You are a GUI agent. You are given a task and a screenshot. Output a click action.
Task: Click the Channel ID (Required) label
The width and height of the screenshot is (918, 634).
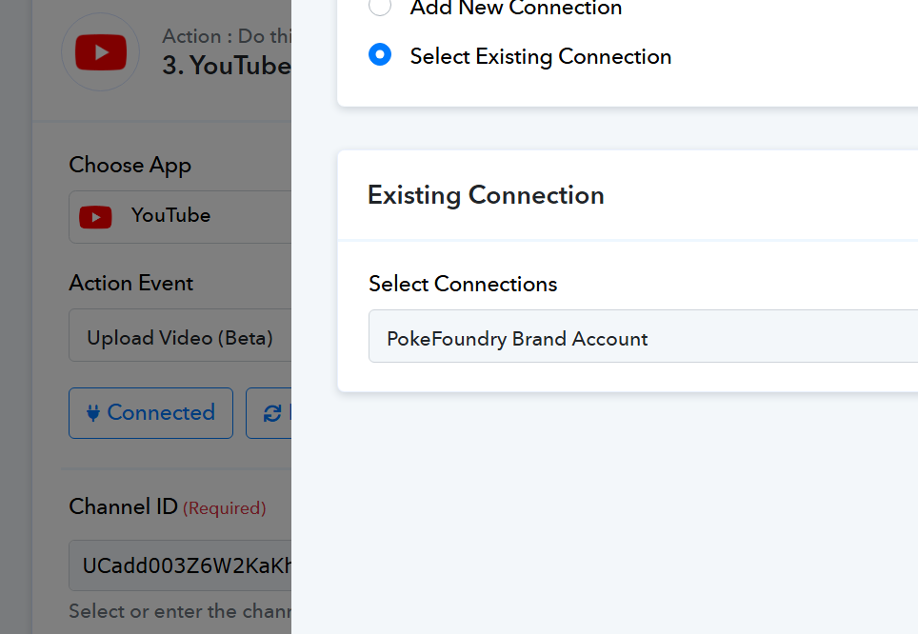(168, 507)
